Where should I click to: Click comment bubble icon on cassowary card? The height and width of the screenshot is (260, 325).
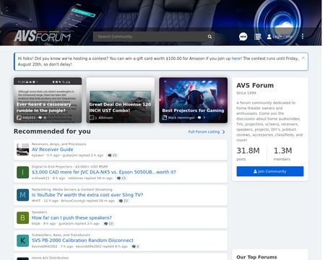[x=40, y=118]
